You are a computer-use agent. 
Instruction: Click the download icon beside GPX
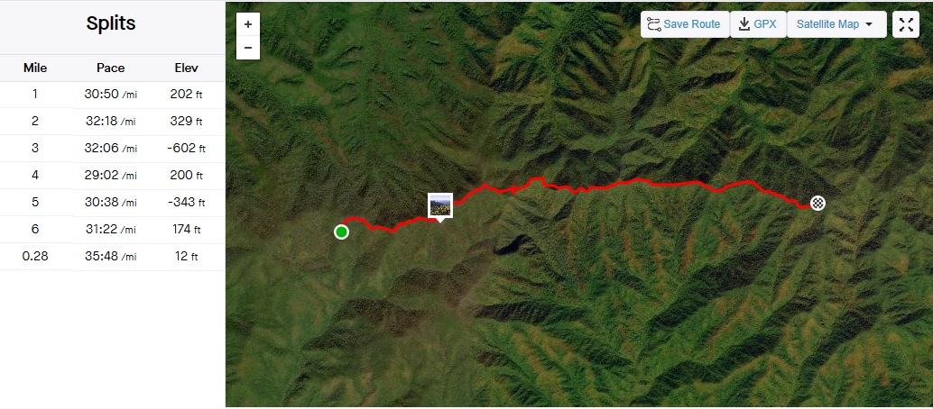click(744, 24)
